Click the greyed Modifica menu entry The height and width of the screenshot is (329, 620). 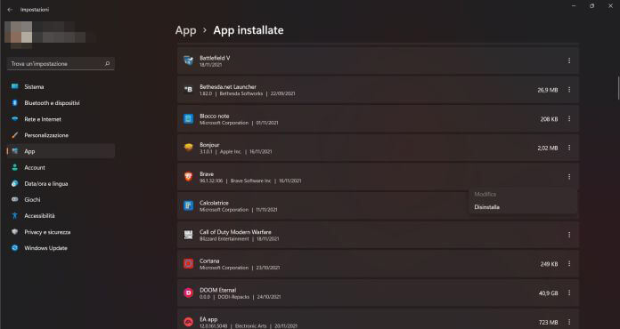(523, 194)
